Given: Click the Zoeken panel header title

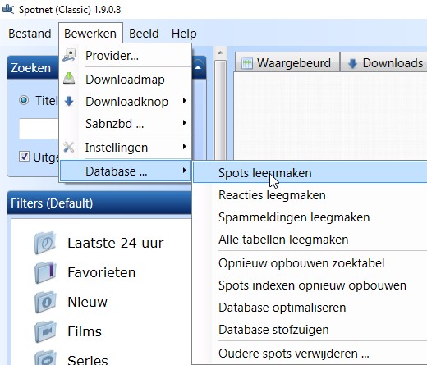Looking at the screenshot, I should (30, 67).
